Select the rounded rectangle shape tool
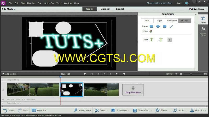 165,27
